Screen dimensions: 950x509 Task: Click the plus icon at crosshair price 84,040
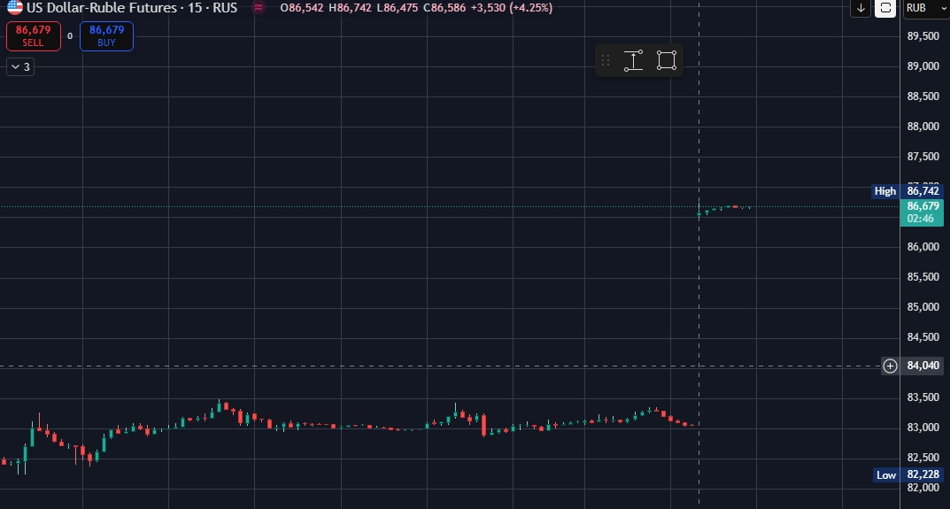point(890,366)
